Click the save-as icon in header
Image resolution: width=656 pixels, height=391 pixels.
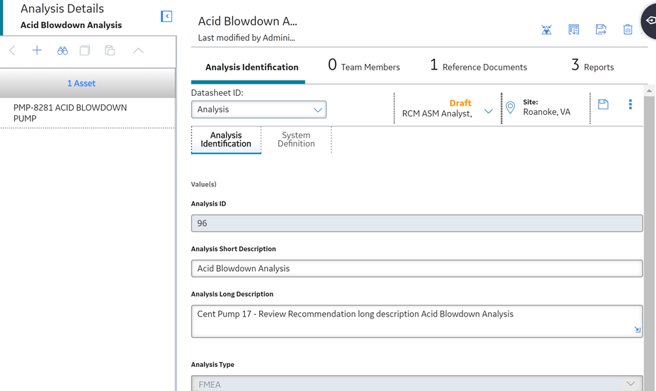pos(601,29)
